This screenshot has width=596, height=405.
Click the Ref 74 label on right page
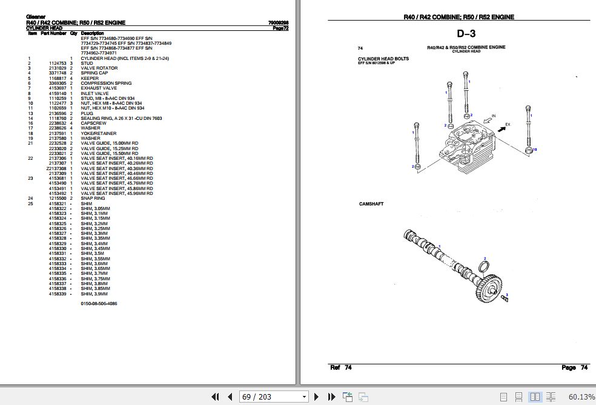(x=341, y=367)
